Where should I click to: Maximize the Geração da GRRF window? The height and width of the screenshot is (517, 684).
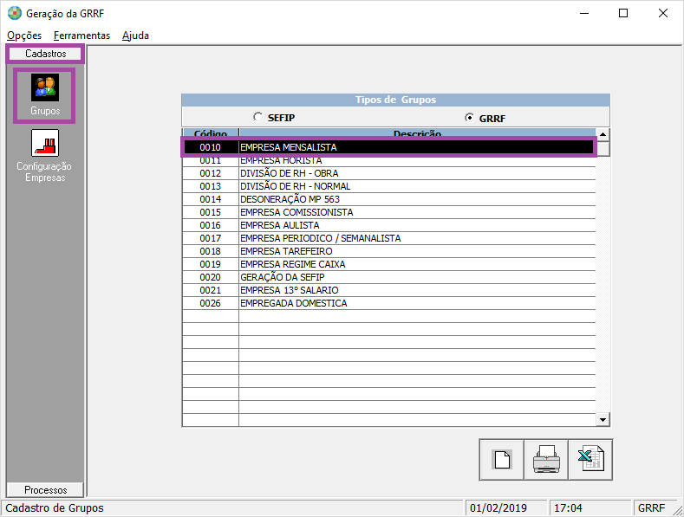pos(623,13)
